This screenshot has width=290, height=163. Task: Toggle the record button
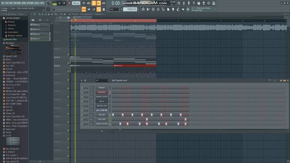[x=69, y=3]
